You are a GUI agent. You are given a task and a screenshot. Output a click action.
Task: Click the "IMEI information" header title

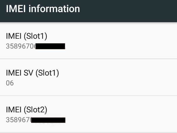coord(43,9)
